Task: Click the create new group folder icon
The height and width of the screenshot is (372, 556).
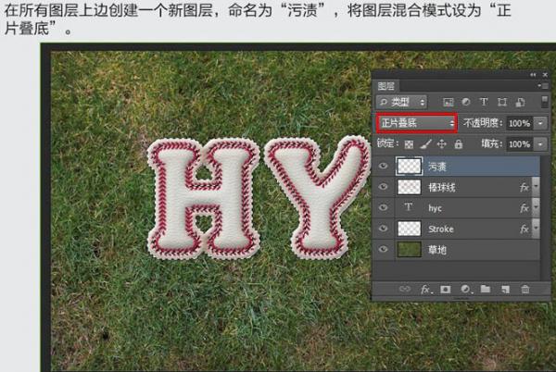Action: pyautogui.click(x=485, y=290)
